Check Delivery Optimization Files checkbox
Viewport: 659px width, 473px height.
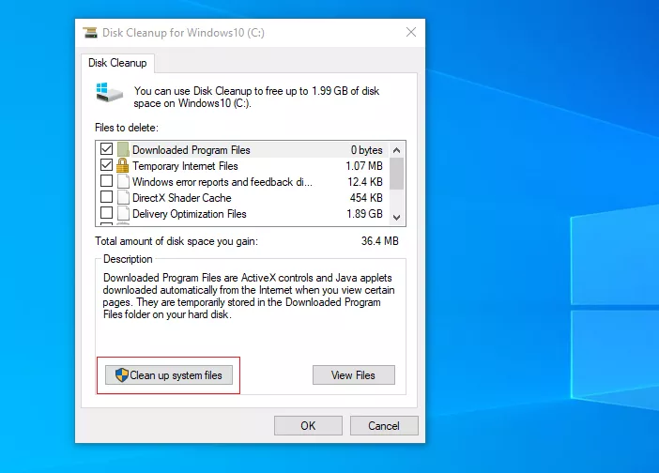[x=106, y=212]
